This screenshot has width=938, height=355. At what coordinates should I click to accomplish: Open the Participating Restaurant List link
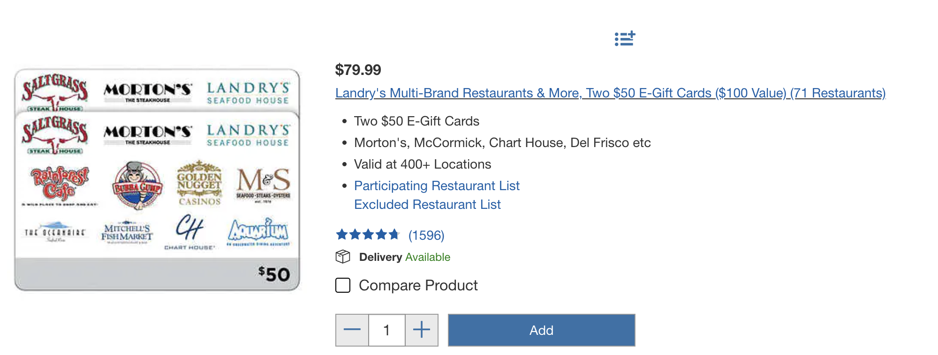437,186
